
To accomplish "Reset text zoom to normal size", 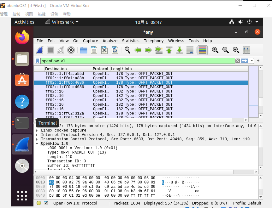I will [236, 50].
